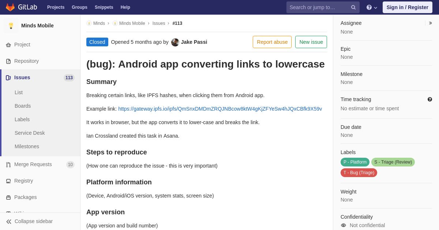Click the Repository file icon

[8, 61]
